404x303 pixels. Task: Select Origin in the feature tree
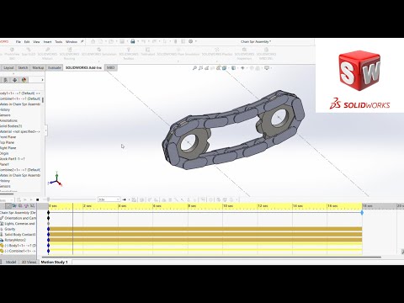[x=4, y=153]
